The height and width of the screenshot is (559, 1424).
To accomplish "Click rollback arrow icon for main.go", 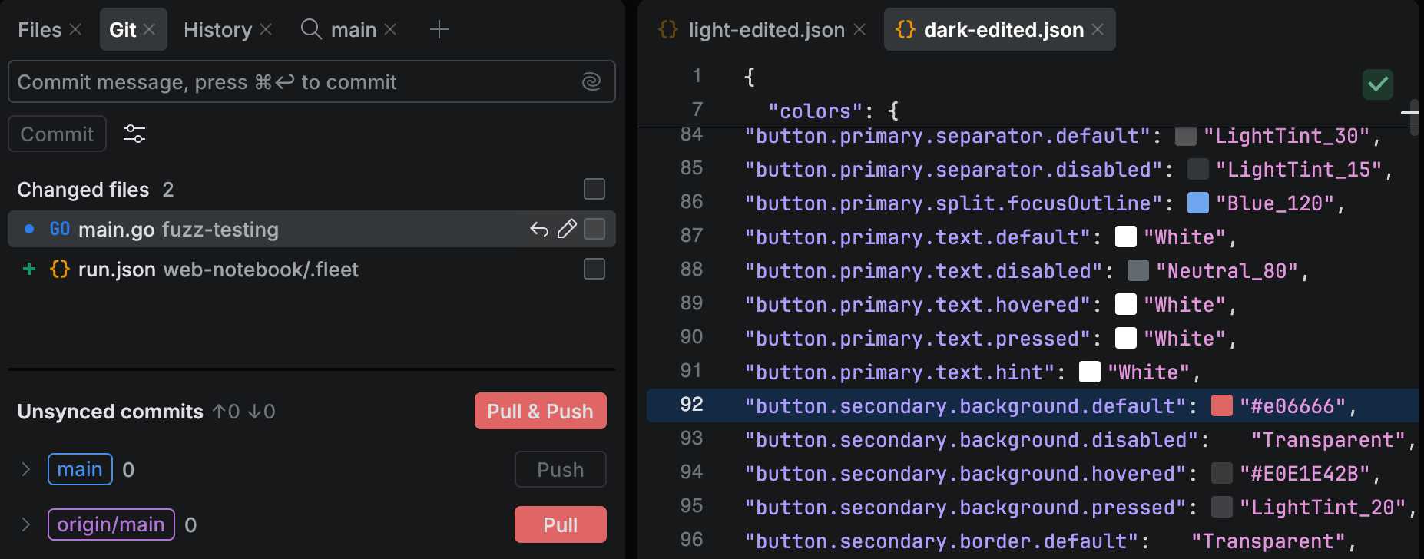I will (x=539, y=229).
